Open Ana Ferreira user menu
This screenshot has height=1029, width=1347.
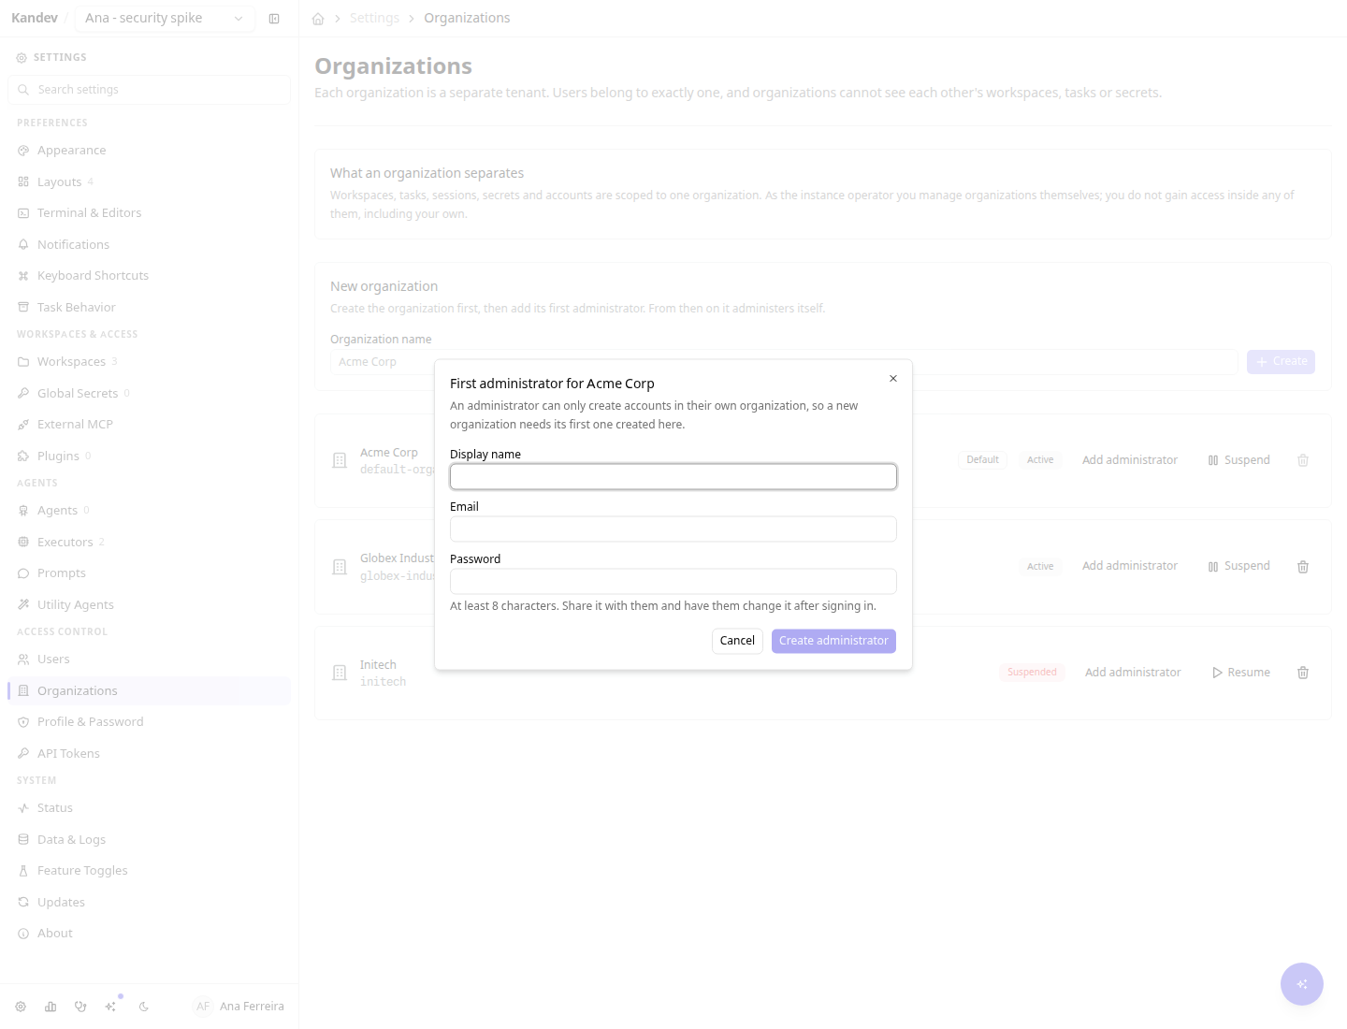pyautogui.click(x=239, y=1007)
